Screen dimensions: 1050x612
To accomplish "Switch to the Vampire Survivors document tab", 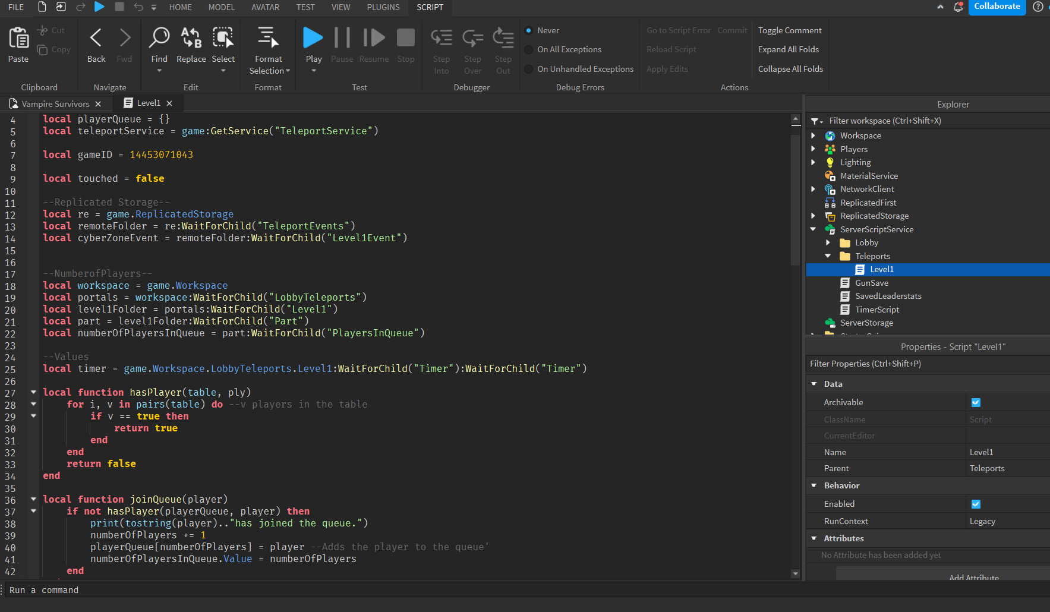I will (55, 104).
